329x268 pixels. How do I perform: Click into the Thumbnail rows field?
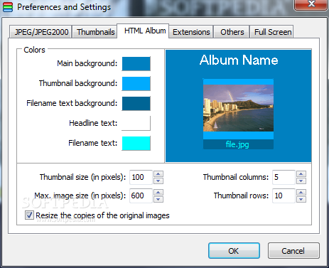(284, 195)
